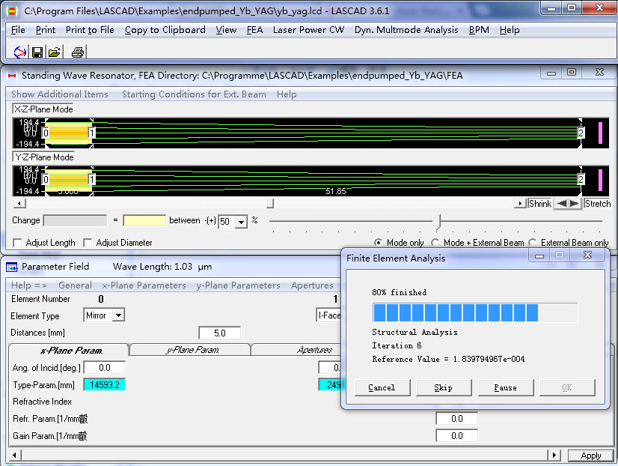Click the FEA 80% progress bar
Image resolution: width=618 pixels, height=466 pixels.
tap(475, 312)
